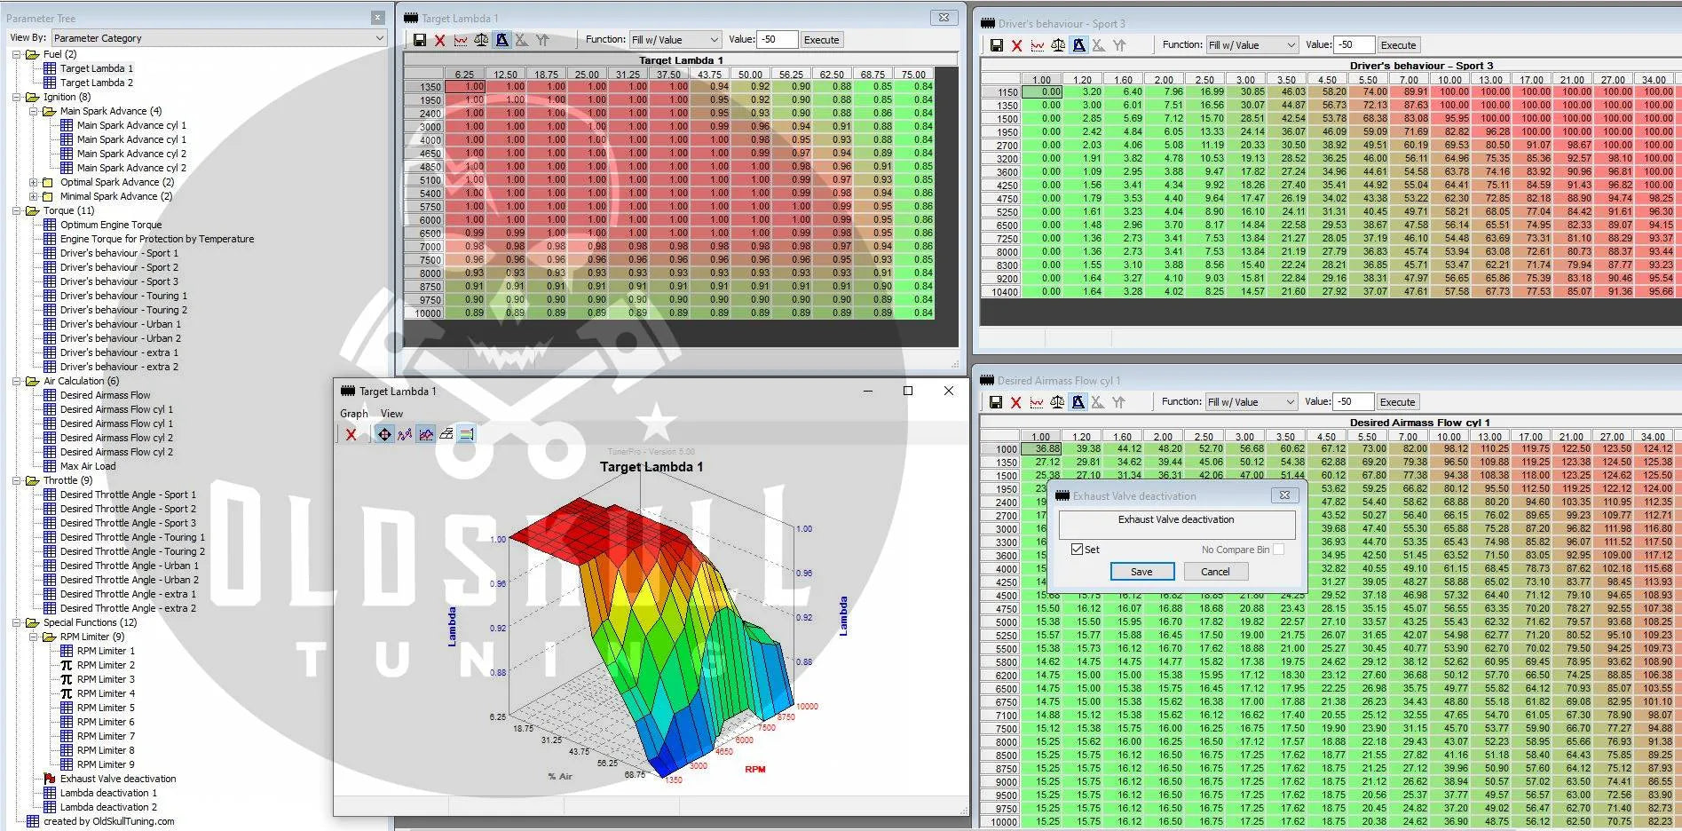
Task: Open the Graph menu in the graph window
Action: pyautogui.click(x=353, y=414)
